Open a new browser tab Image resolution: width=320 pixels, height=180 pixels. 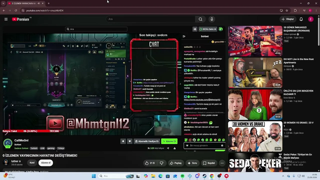[x=48, y=3]
